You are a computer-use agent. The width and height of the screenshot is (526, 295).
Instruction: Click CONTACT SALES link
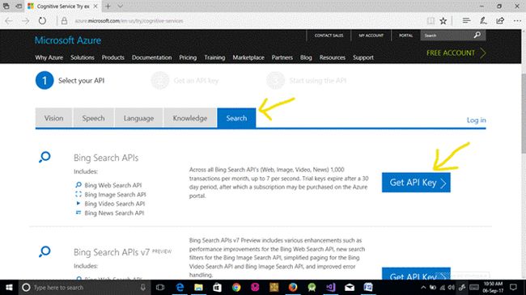tap(329, 36)
